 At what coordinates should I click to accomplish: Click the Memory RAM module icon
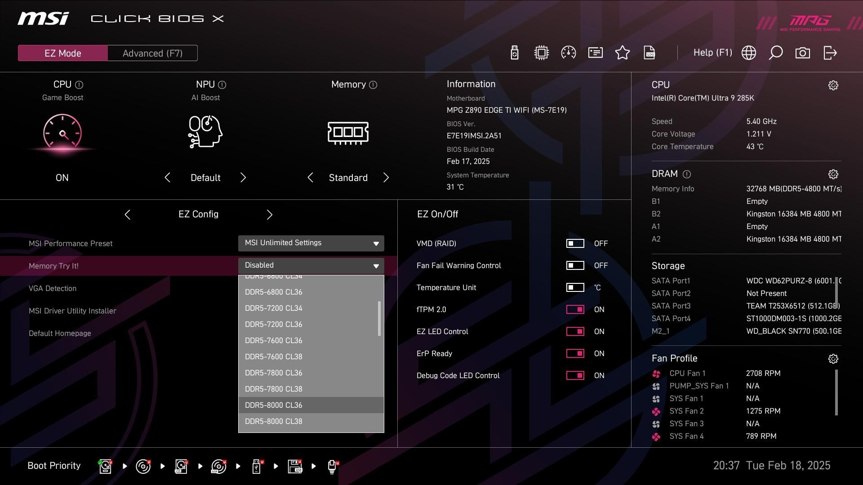point(348,133)
